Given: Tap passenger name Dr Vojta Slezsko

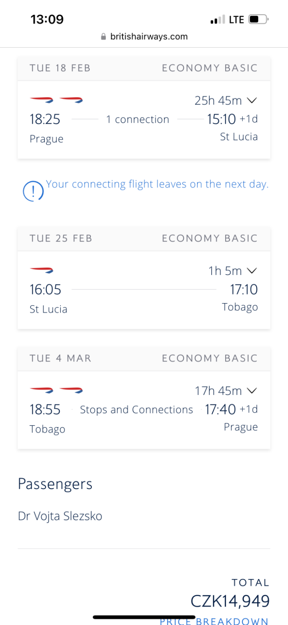Looking at the screenshot, I should point(60,516).
